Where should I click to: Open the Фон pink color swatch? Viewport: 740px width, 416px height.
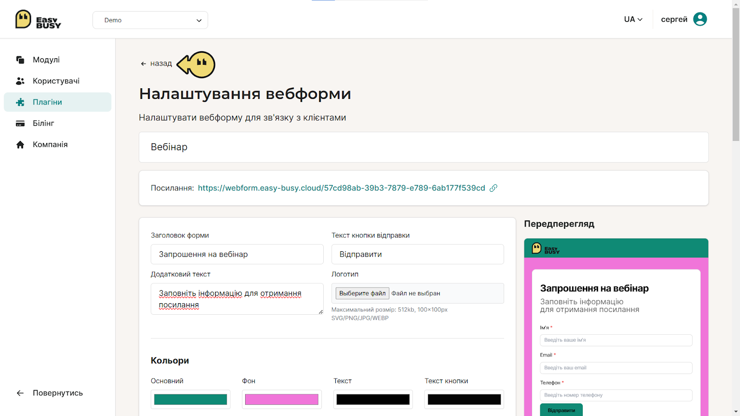282,399
